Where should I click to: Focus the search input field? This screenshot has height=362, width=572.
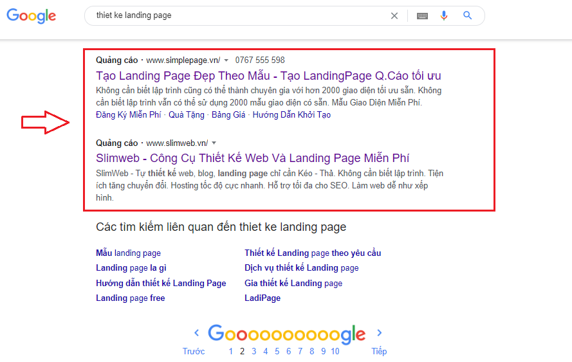pyautogui.click(x=238, y=15)
